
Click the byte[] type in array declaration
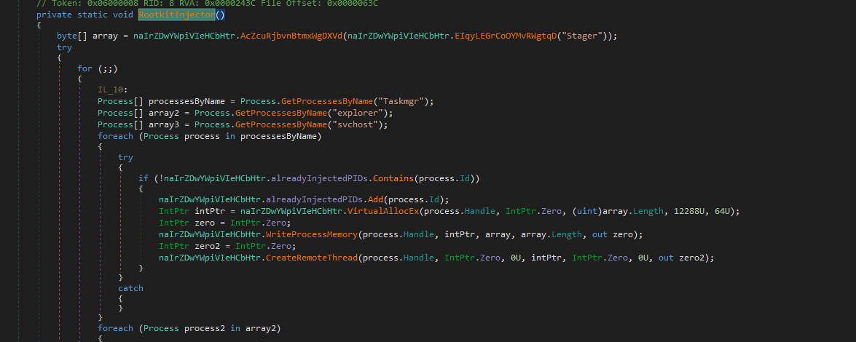click(72, 36)
